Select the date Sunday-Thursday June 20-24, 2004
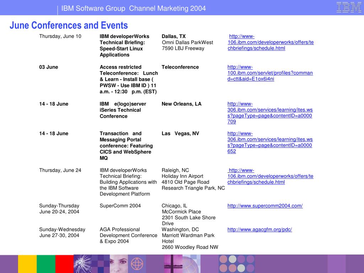The image size is (364, 273). 59,209
